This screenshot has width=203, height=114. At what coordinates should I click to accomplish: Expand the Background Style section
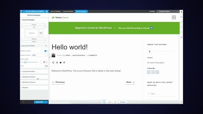coord(34,77)
